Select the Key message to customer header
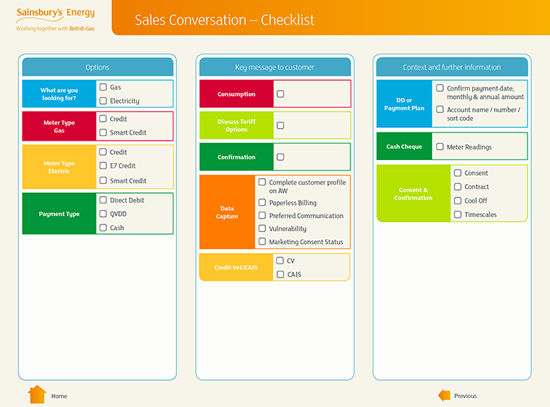 (x=274, y=67)
